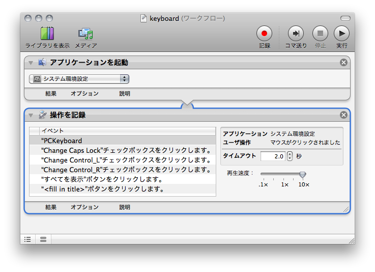Collapse the 操作を記録 action

(31, 116)
